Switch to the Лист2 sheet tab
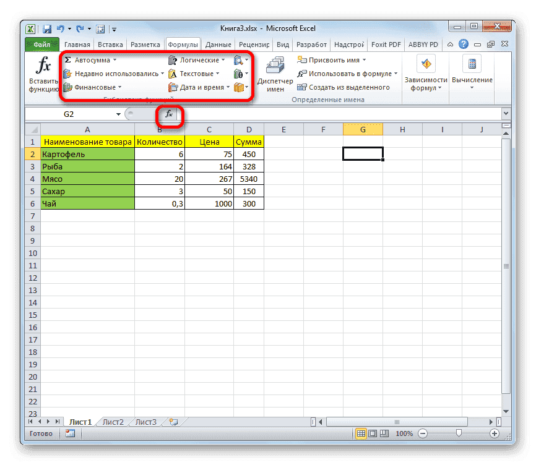536x465 pixels. point(113,421)
